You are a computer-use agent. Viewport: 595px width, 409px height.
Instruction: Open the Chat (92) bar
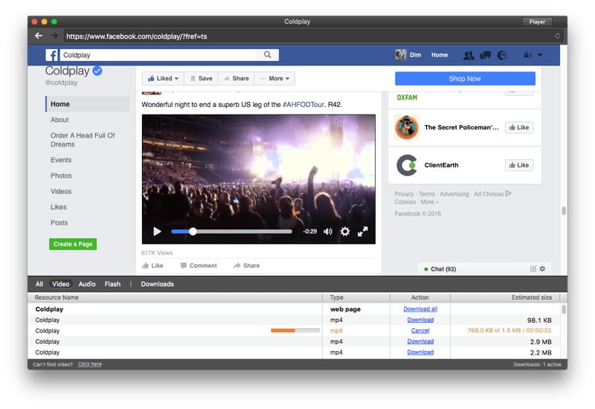tap(484, 268)
